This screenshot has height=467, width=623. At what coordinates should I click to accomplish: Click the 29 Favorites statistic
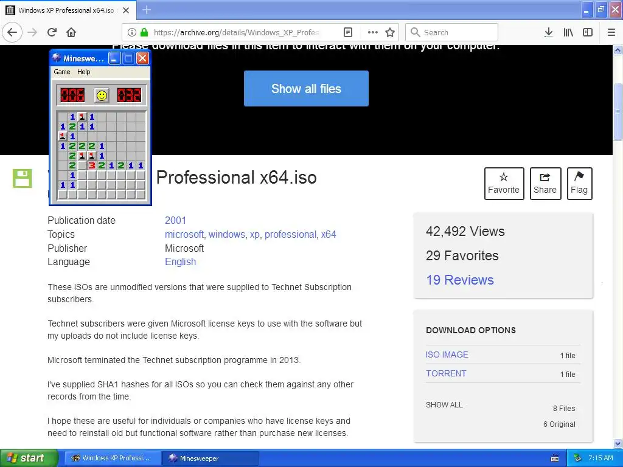pos(462,256)
